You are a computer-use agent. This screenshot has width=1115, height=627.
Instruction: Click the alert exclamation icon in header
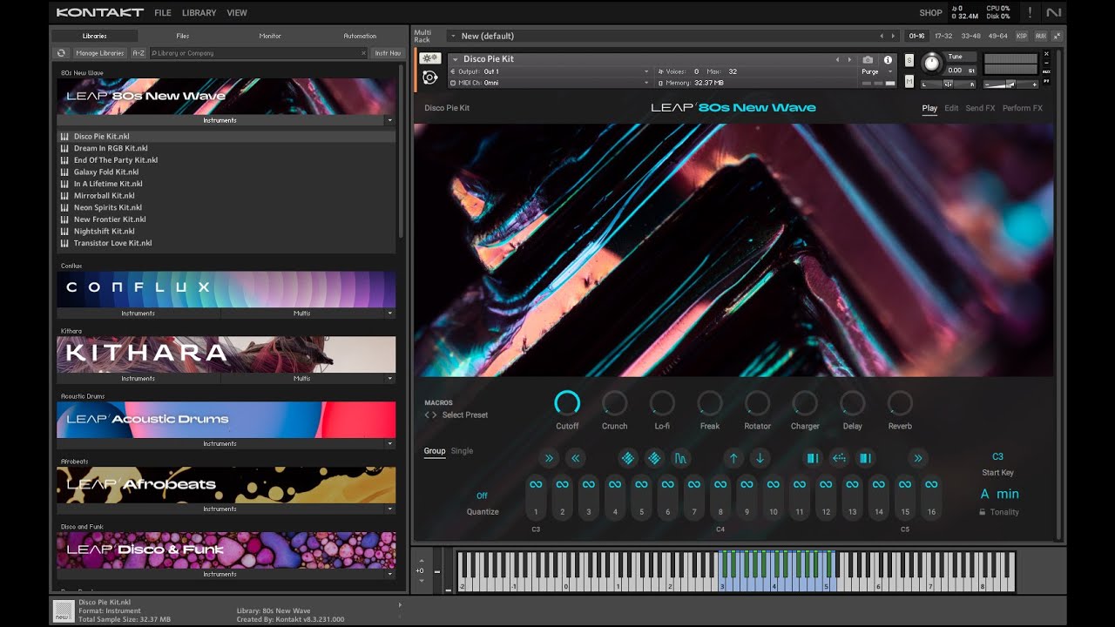[x=1030, y=12]
